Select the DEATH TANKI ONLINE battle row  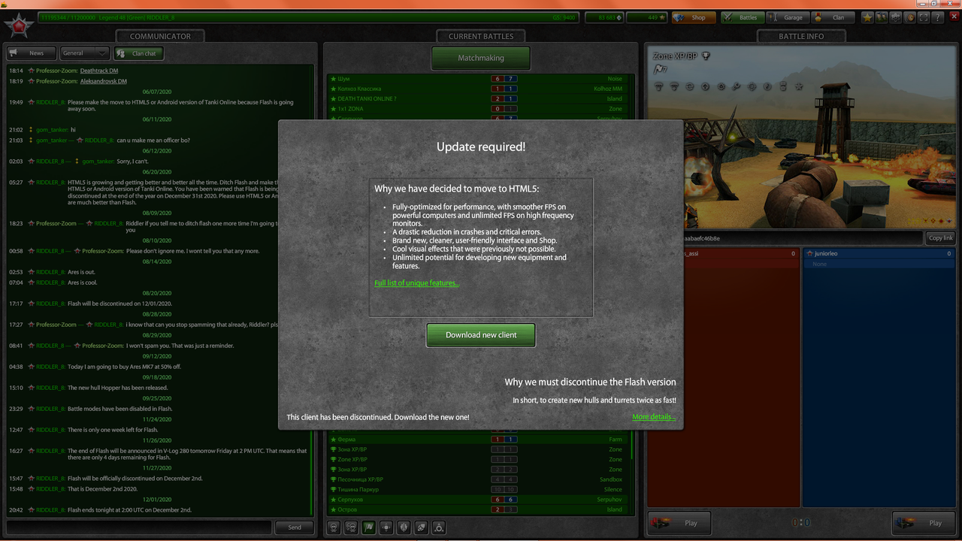coord(477,98)
